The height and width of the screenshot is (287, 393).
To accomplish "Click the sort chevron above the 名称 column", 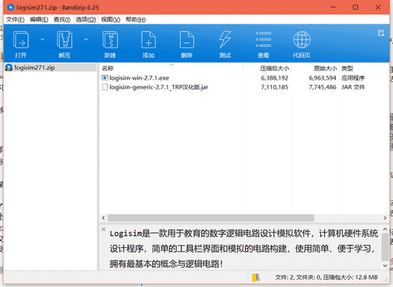I will pos(172,65).
